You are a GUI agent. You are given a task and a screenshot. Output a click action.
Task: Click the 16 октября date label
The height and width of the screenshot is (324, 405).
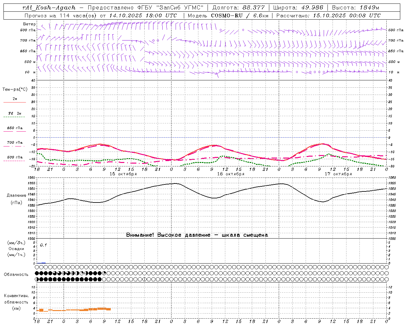coord(231,174)
